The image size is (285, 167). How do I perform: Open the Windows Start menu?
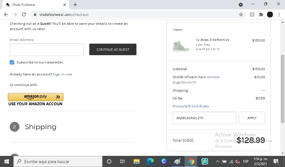click(7, 161)
